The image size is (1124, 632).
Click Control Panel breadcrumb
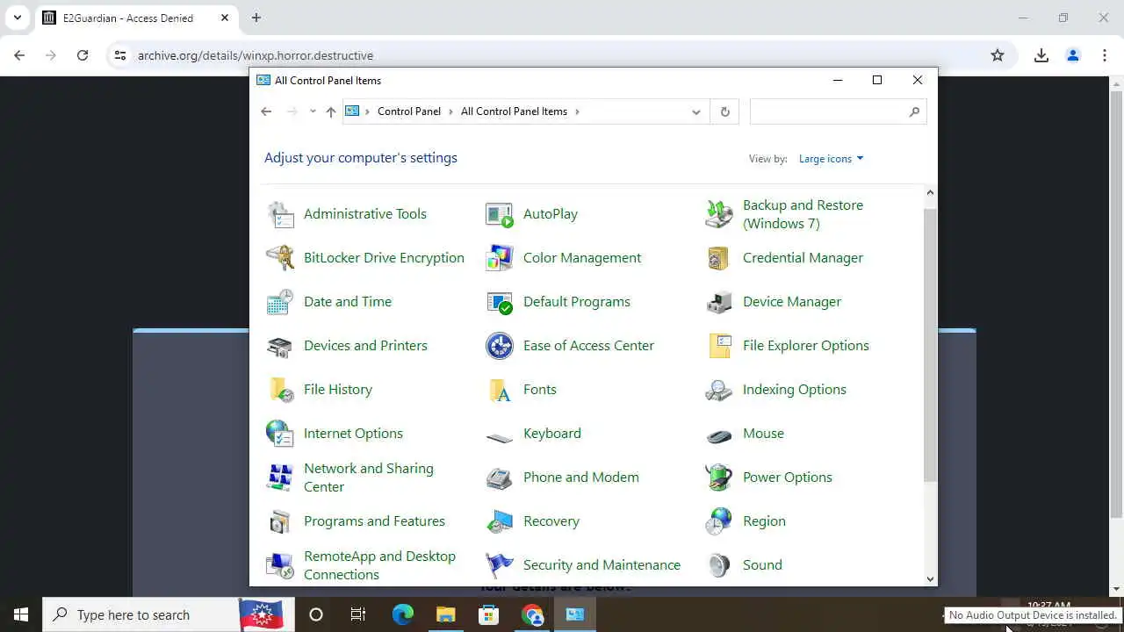409,111
